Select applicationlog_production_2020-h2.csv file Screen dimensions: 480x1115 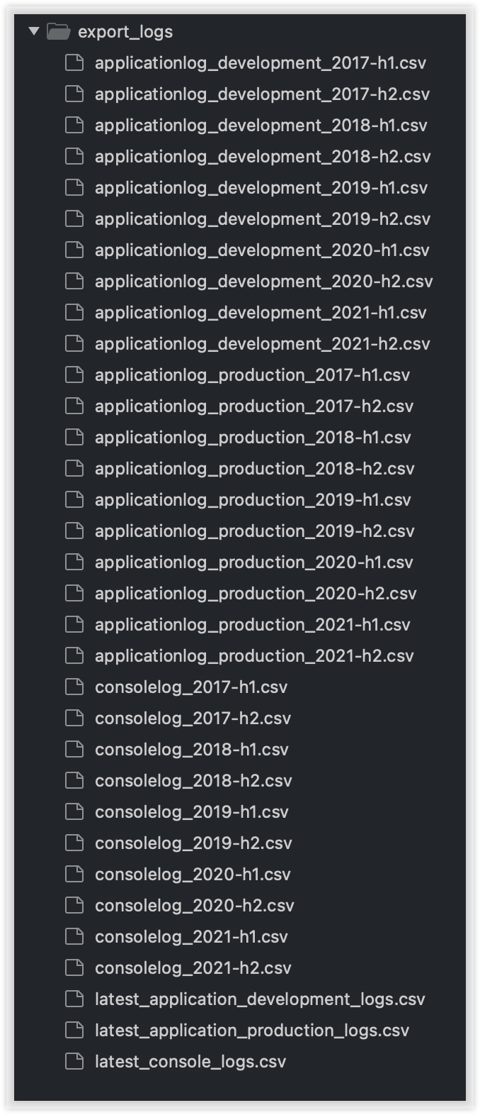tap(256, 594)
